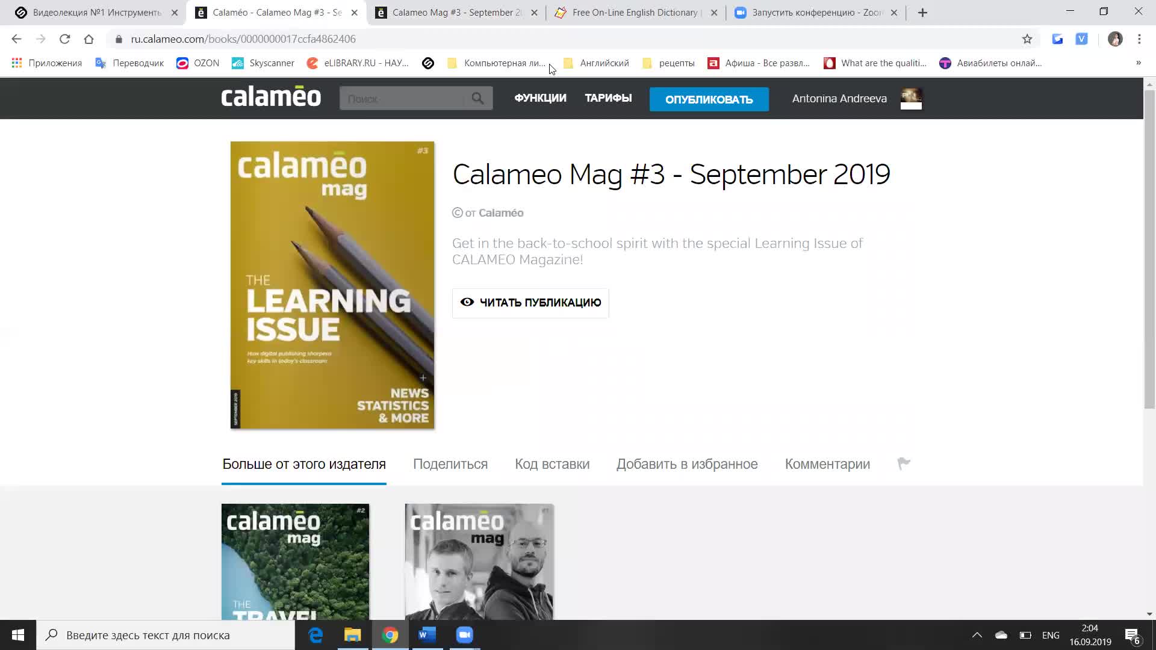Open the notification center icon

[x=1132, y=636]
